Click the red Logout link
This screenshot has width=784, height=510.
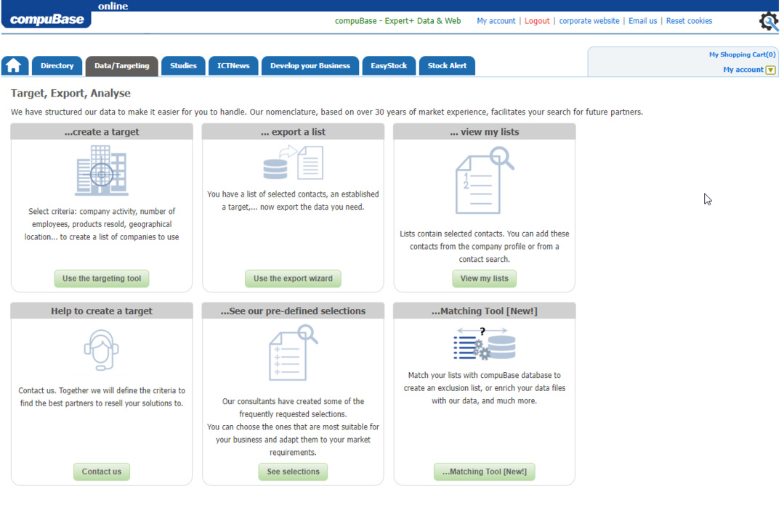(537, 21)
